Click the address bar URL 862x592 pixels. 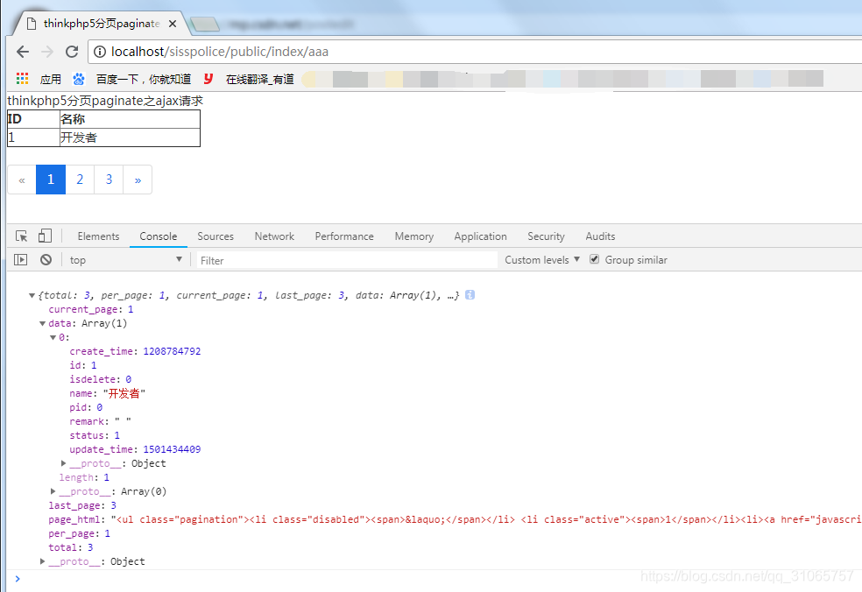(x=220, y=52)
